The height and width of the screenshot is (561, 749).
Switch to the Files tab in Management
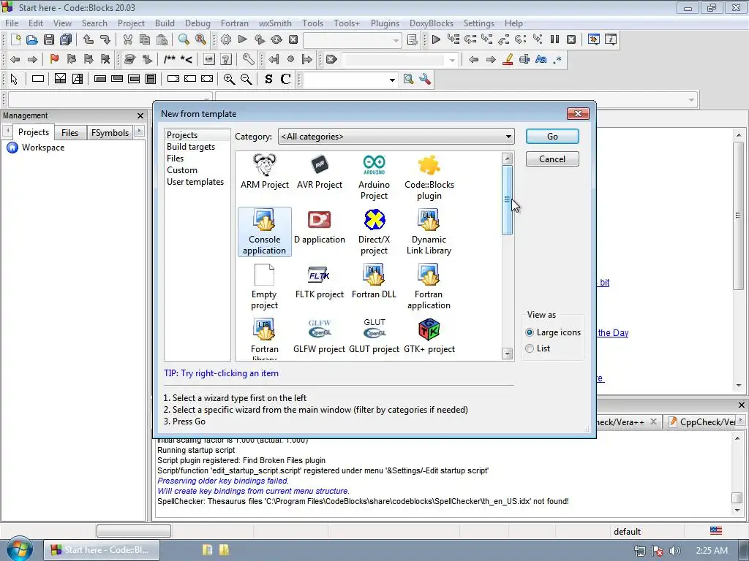click(69, 133)
